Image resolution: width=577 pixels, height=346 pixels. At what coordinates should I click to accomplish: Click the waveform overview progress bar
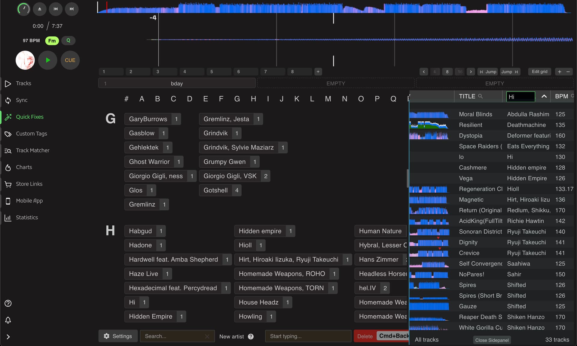coord(334,8)
